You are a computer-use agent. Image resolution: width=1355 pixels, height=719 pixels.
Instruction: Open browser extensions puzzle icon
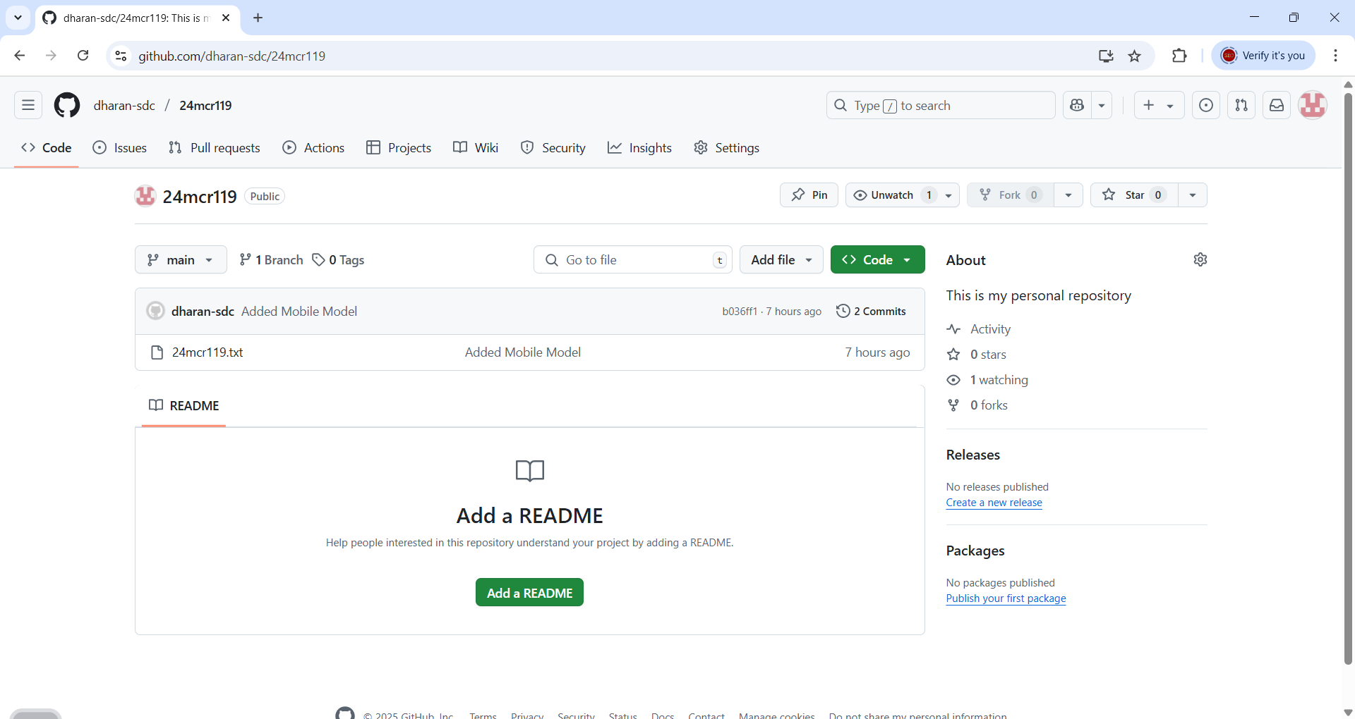1179,56
